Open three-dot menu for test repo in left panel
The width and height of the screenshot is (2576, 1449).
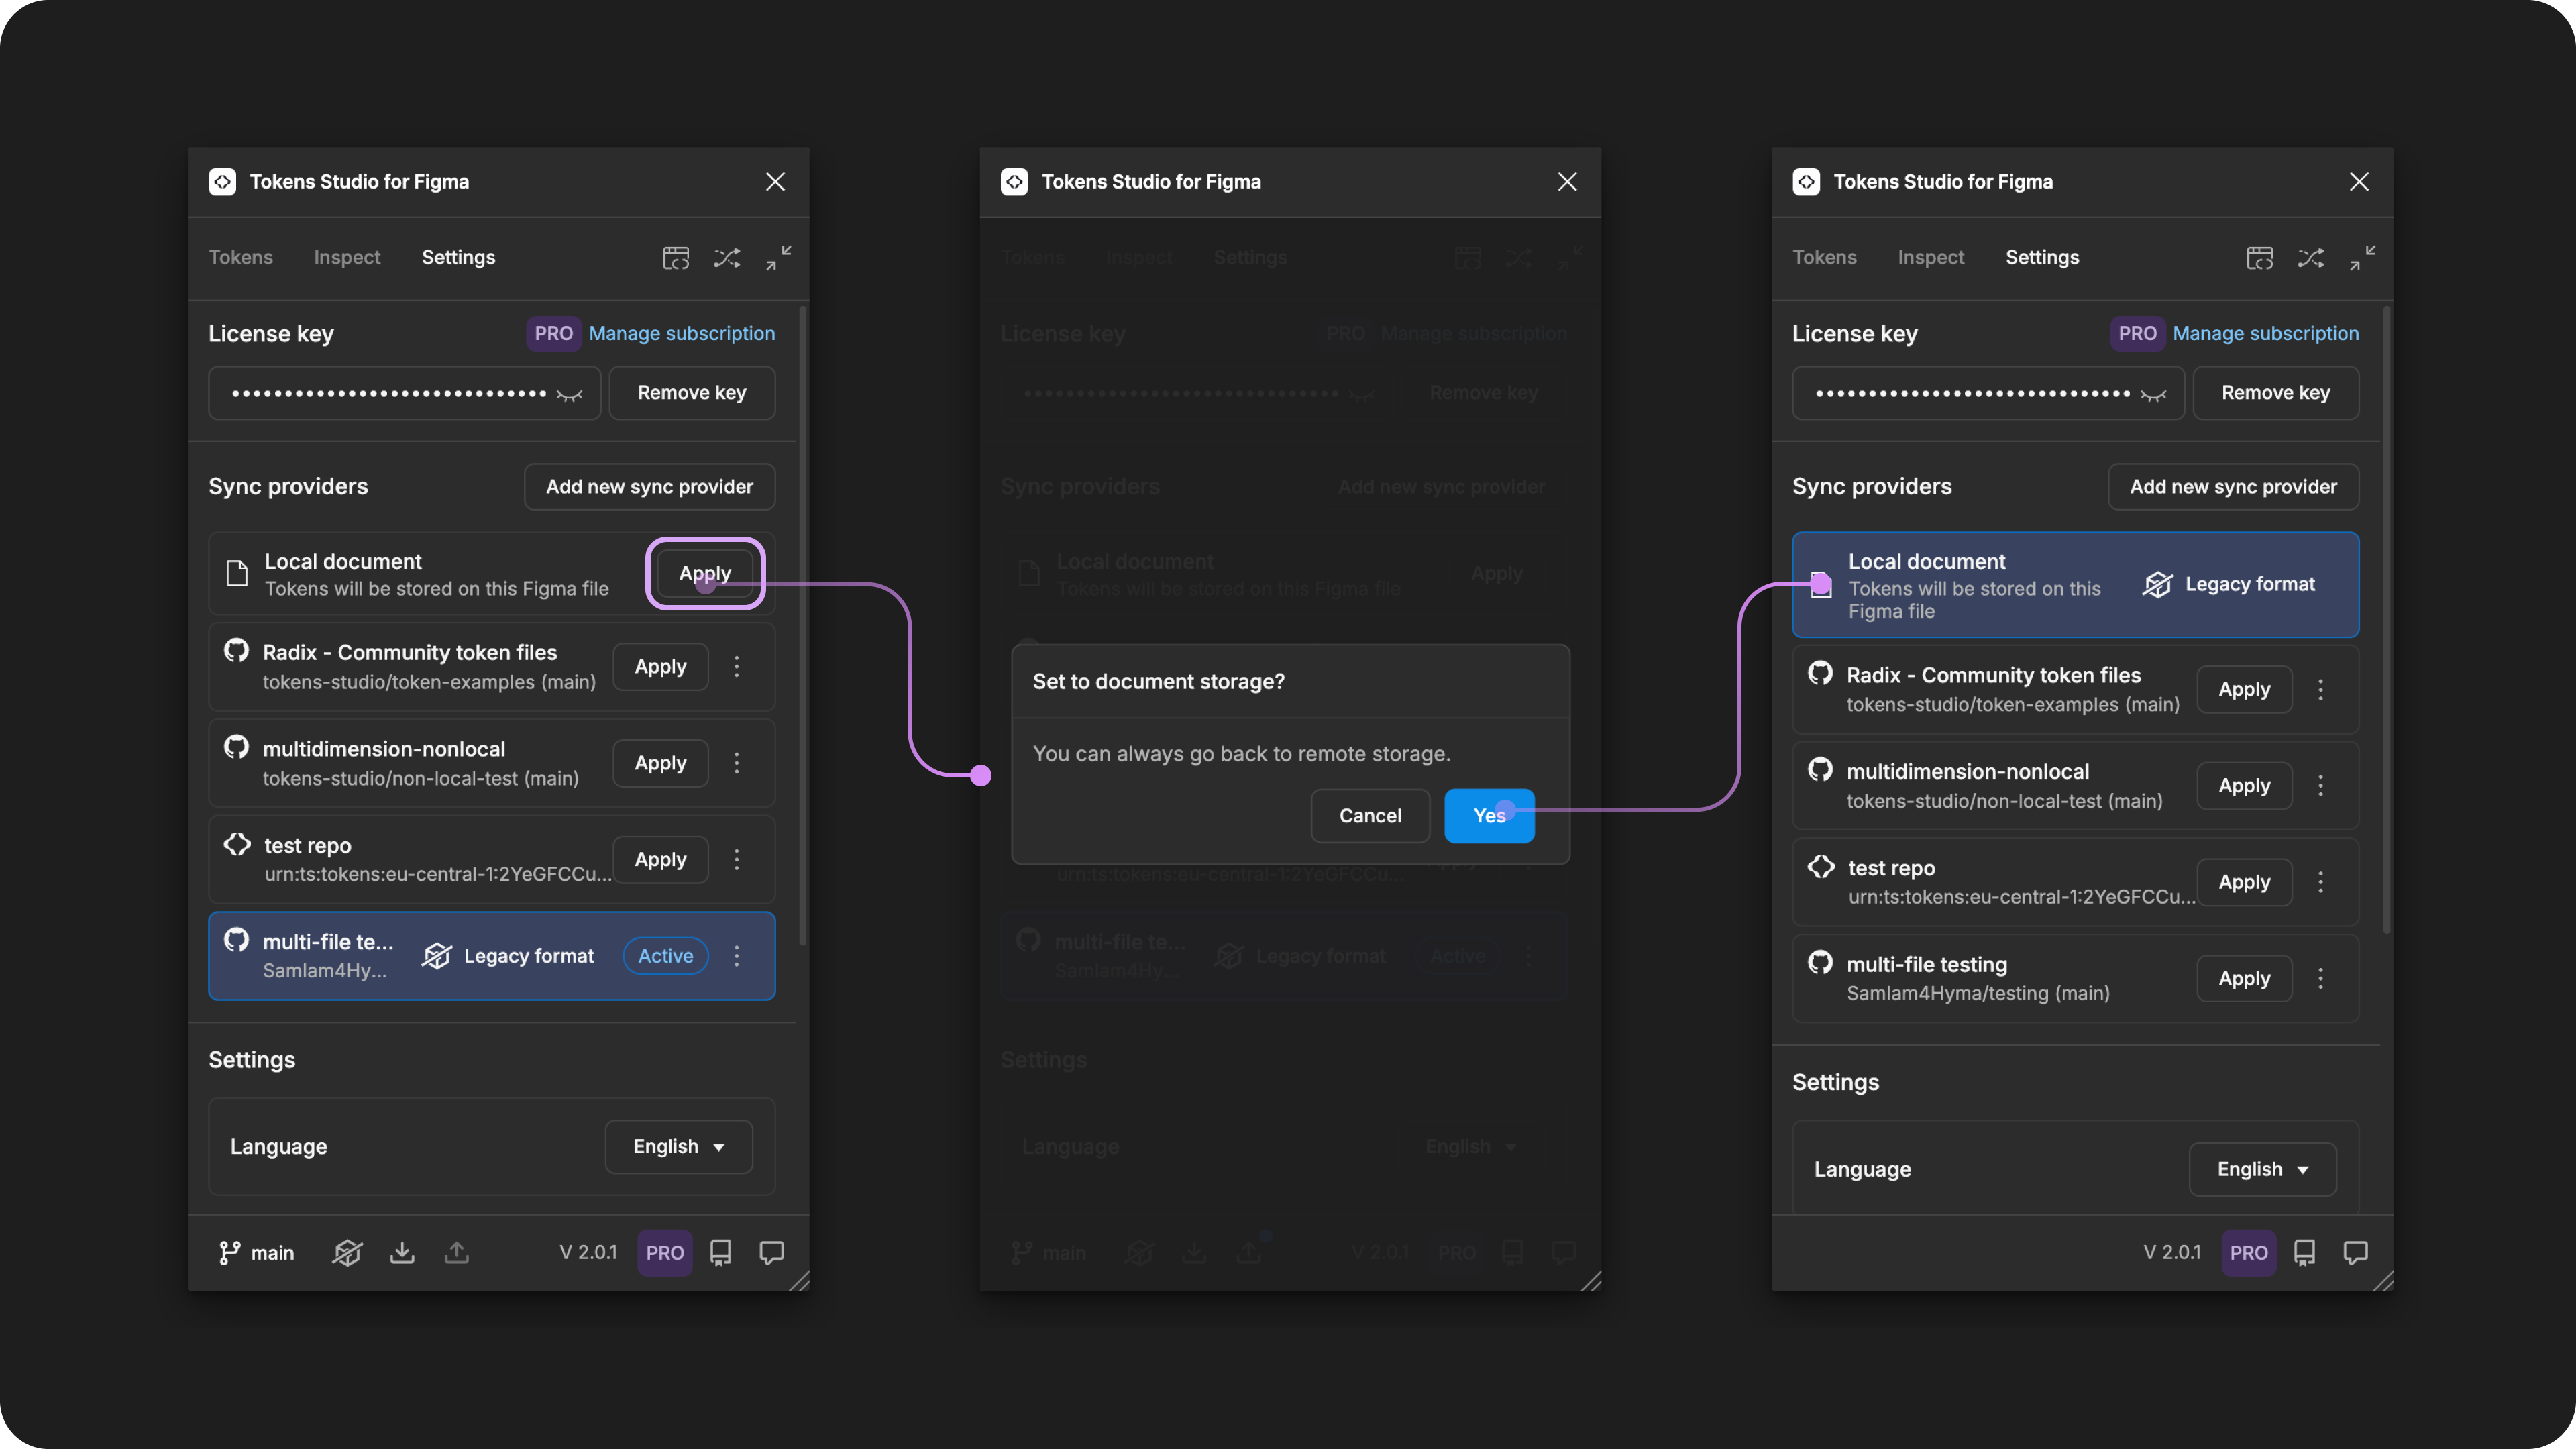(737, 859)
